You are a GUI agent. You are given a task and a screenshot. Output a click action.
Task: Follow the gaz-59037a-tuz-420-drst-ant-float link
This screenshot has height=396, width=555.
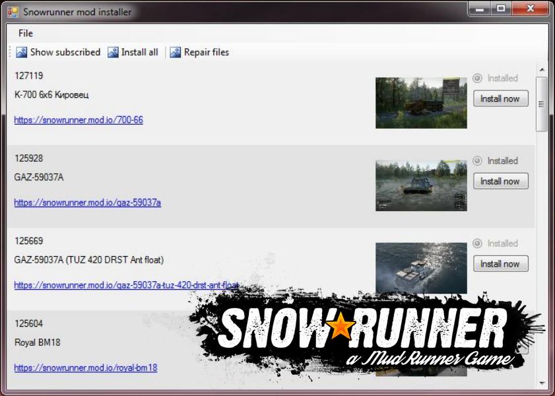coord(126,285)
